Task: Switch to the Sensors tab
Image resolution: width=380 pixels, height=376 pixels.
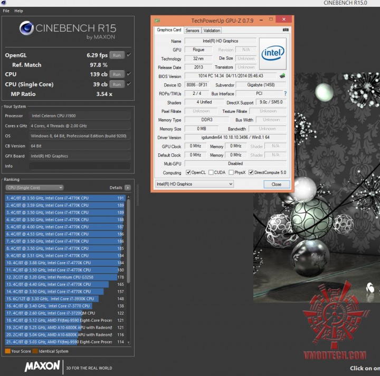Action: coord(193,31)
